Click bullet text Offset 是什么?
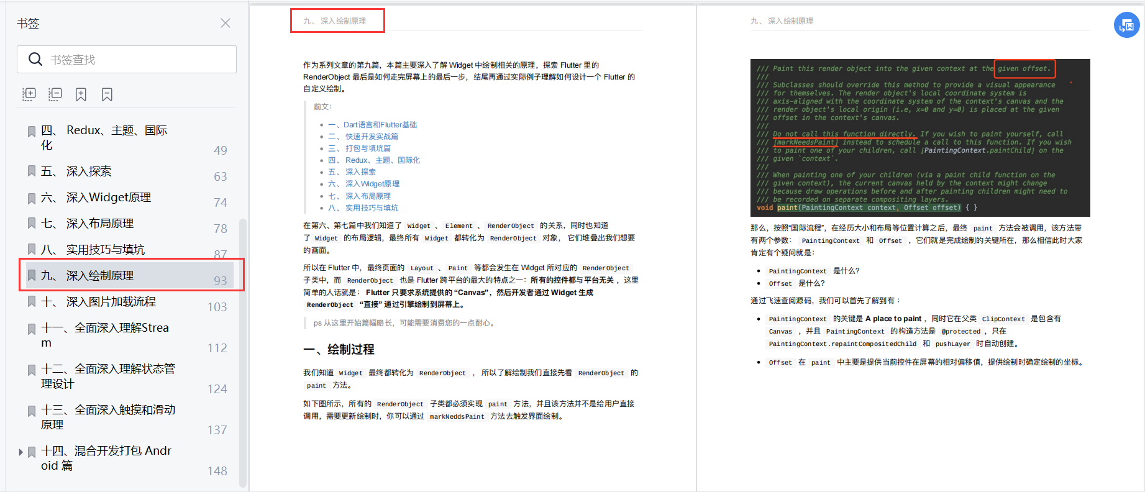This screenshot has width=1145, height=492. point(796,283)
